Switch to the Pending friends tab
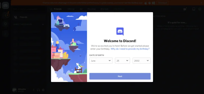The image size is (204, 94). [92, 9]
